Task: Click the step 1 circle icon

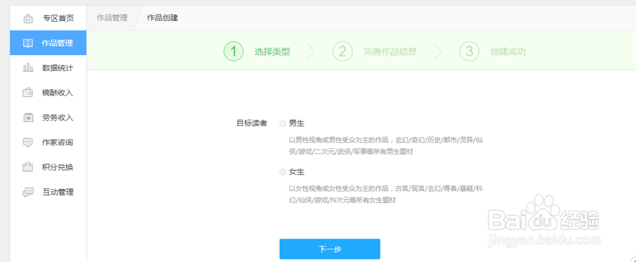Action: 233,52
